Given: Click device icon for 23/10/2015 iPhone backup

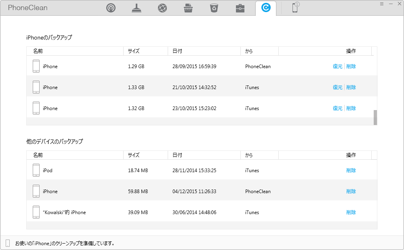Looking at the screenshot, I should tap(36, 108).
